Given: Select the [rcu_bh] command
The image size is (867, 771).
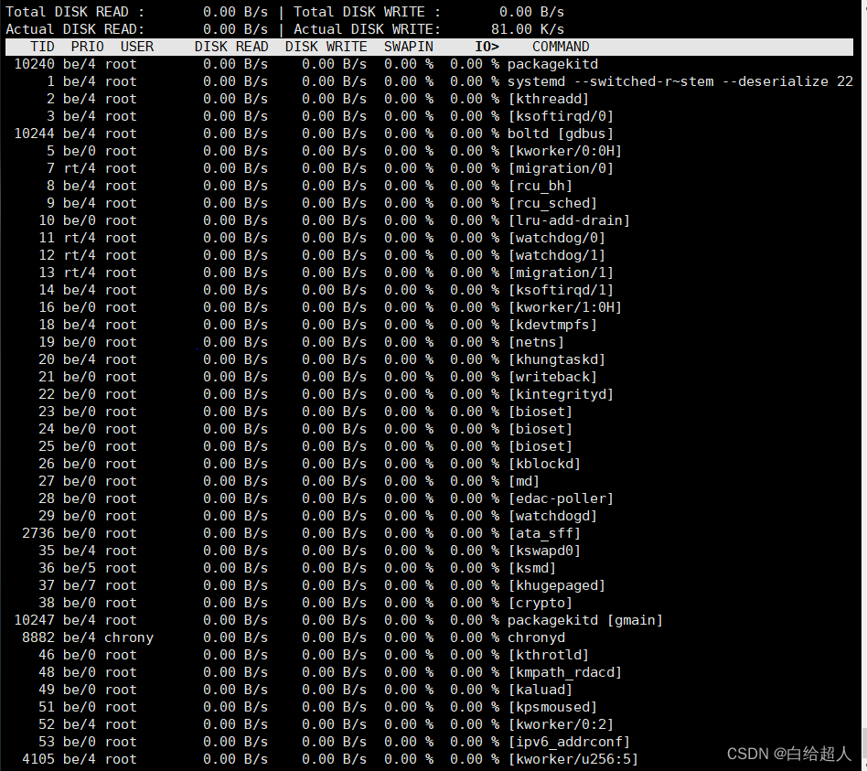Looking at the screenshot, I should [541, 186].
